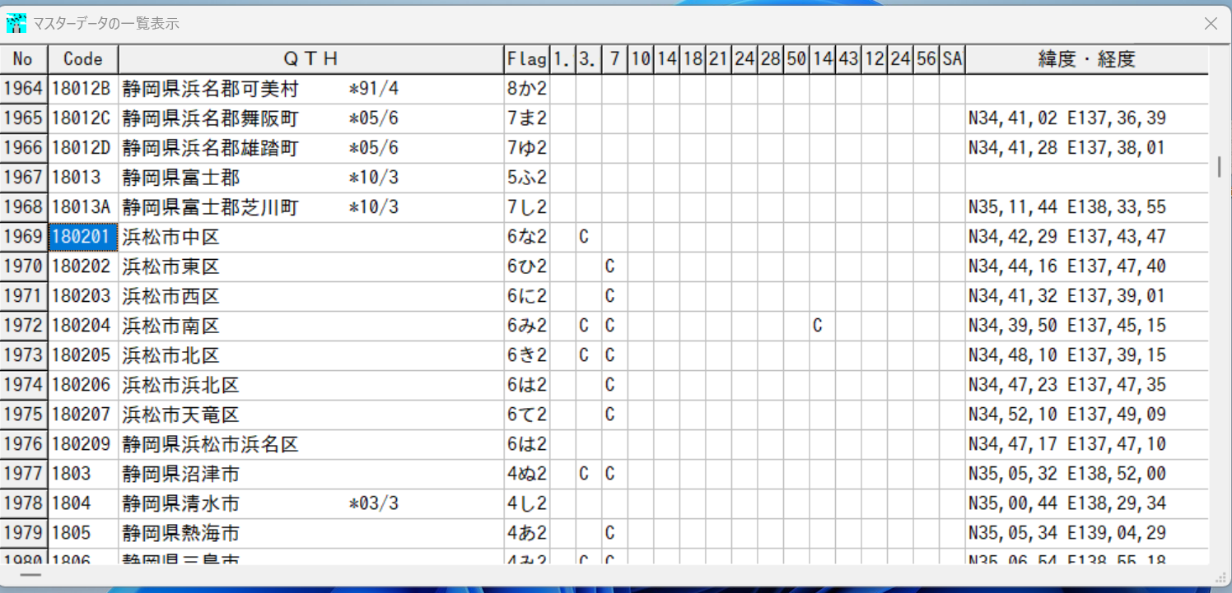Close the マスターデータの一覧表示 window
Screen dimensions: 1232x593
coord(1211,24)
